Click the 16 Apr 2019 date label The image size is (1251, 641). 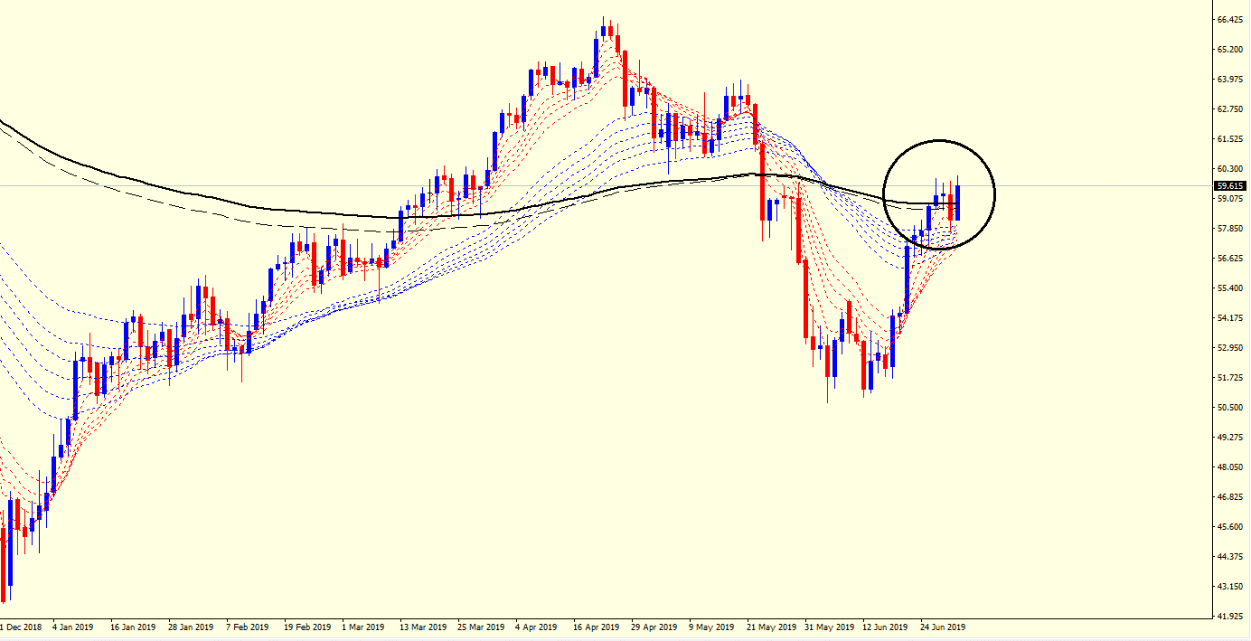click(x=597, y=627)
